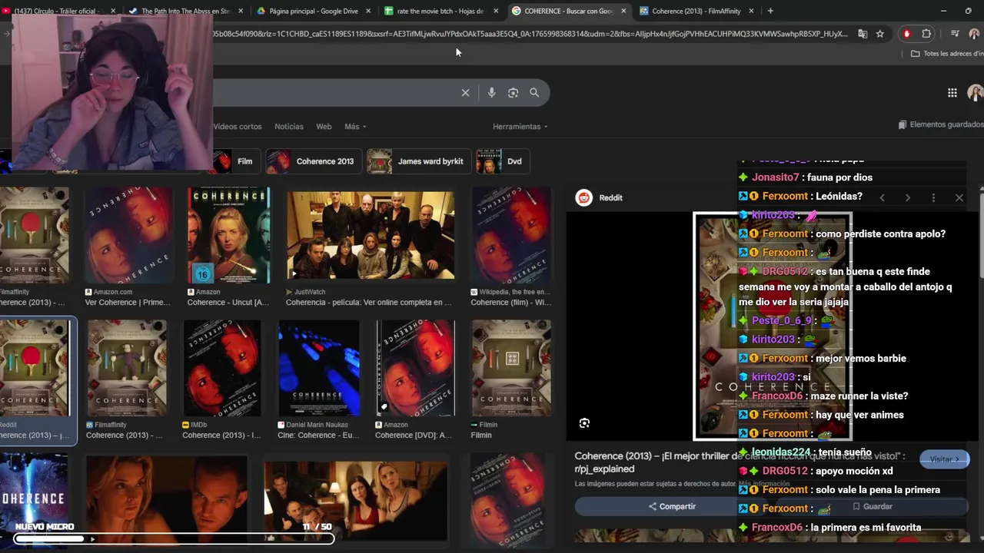Search inside image with the lens icon
The width and height of the screenshot is (984, 553).
[x=584, y=423]
